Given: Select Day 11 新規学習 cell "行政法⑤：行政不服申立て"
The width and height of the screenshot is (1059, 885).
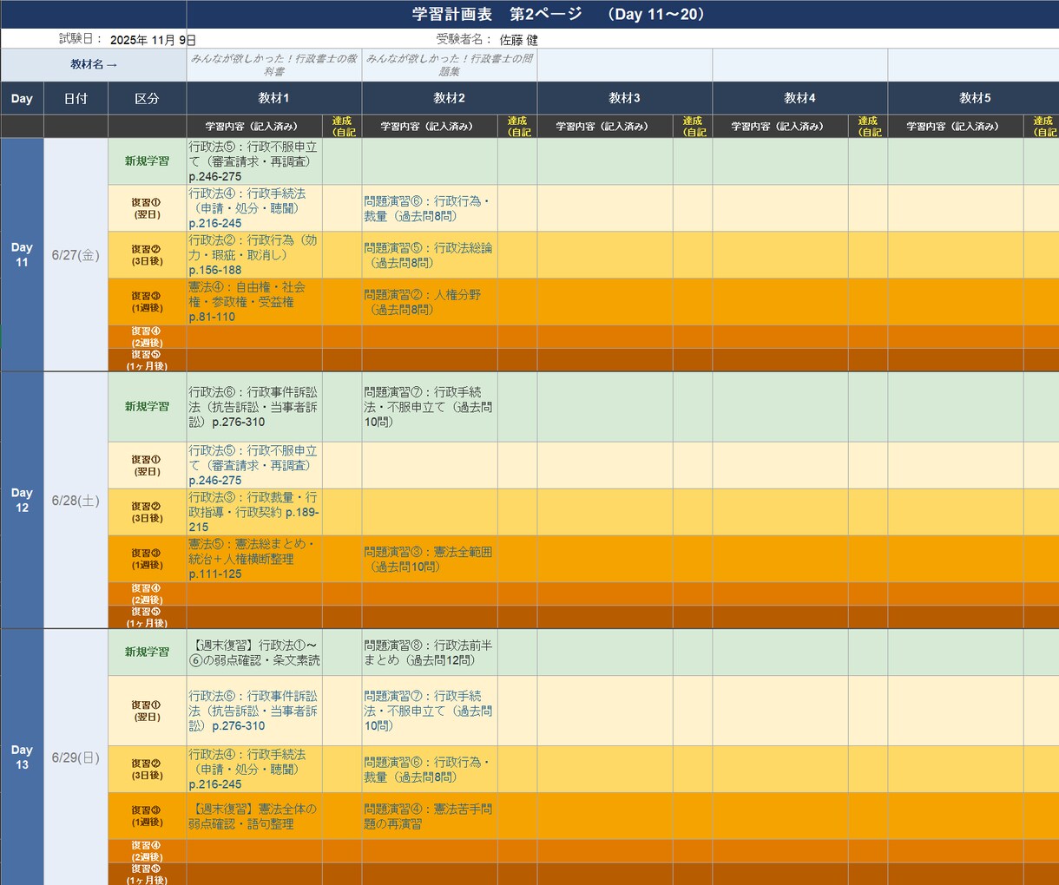Looking at the screenshot, I should point(255,161).
